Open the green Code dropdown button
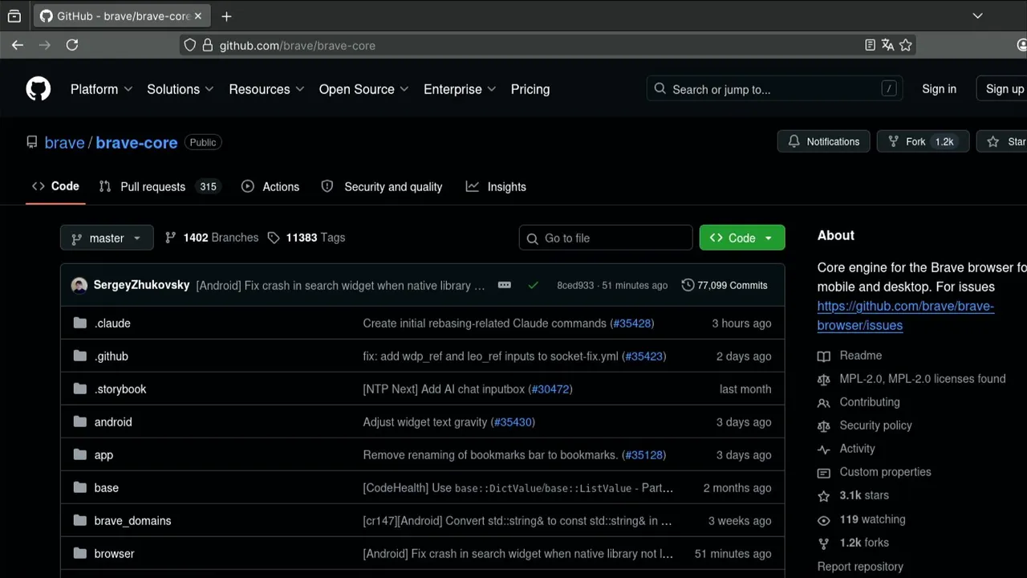The height and width of the screenshot is (578, 1027). pyautogui.click(x=742, y=238)
